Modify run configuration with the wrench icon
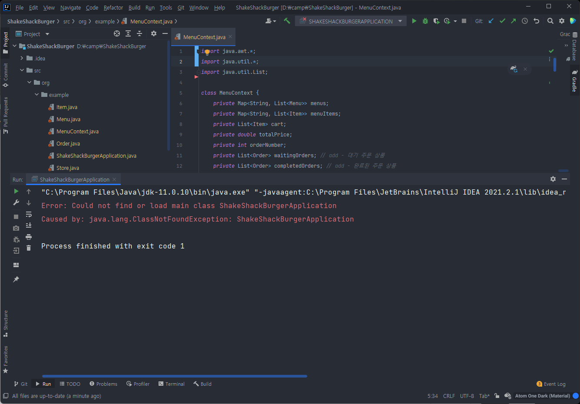Viewport: 580px width, 404px height. 16,202
